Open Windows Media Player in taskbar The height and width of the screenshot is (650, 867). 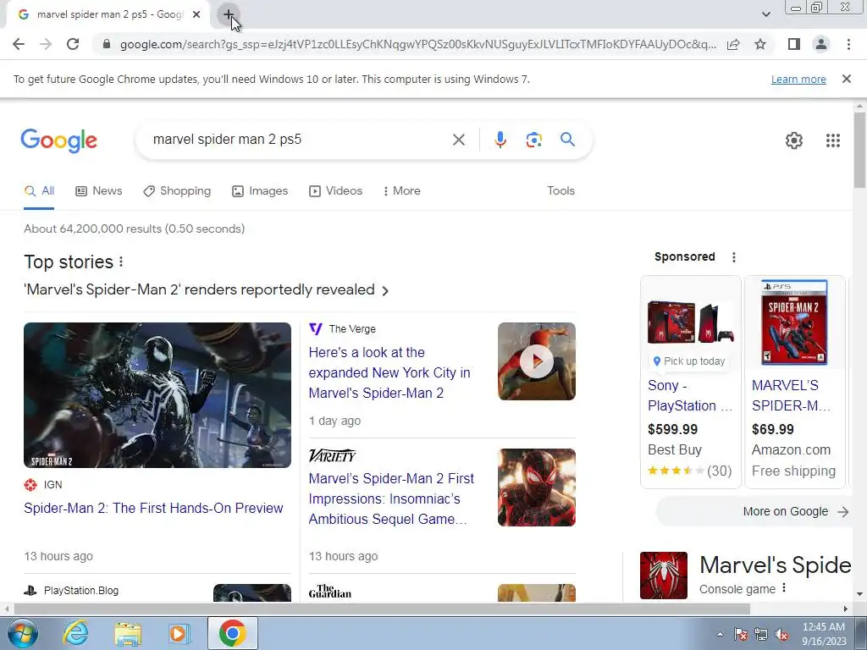point(179,633)
